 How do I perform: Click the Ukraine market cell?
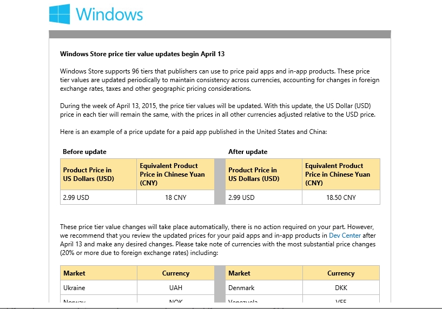pyautogui.click(x=74, y=288)
